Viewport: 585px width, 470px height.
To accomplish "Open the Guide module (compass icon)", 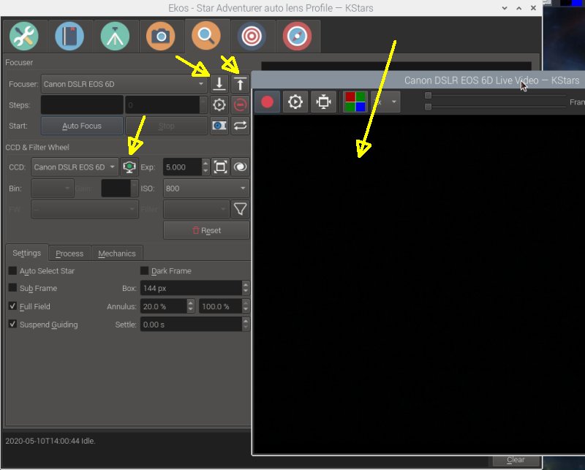I will (x=298, y=37).
